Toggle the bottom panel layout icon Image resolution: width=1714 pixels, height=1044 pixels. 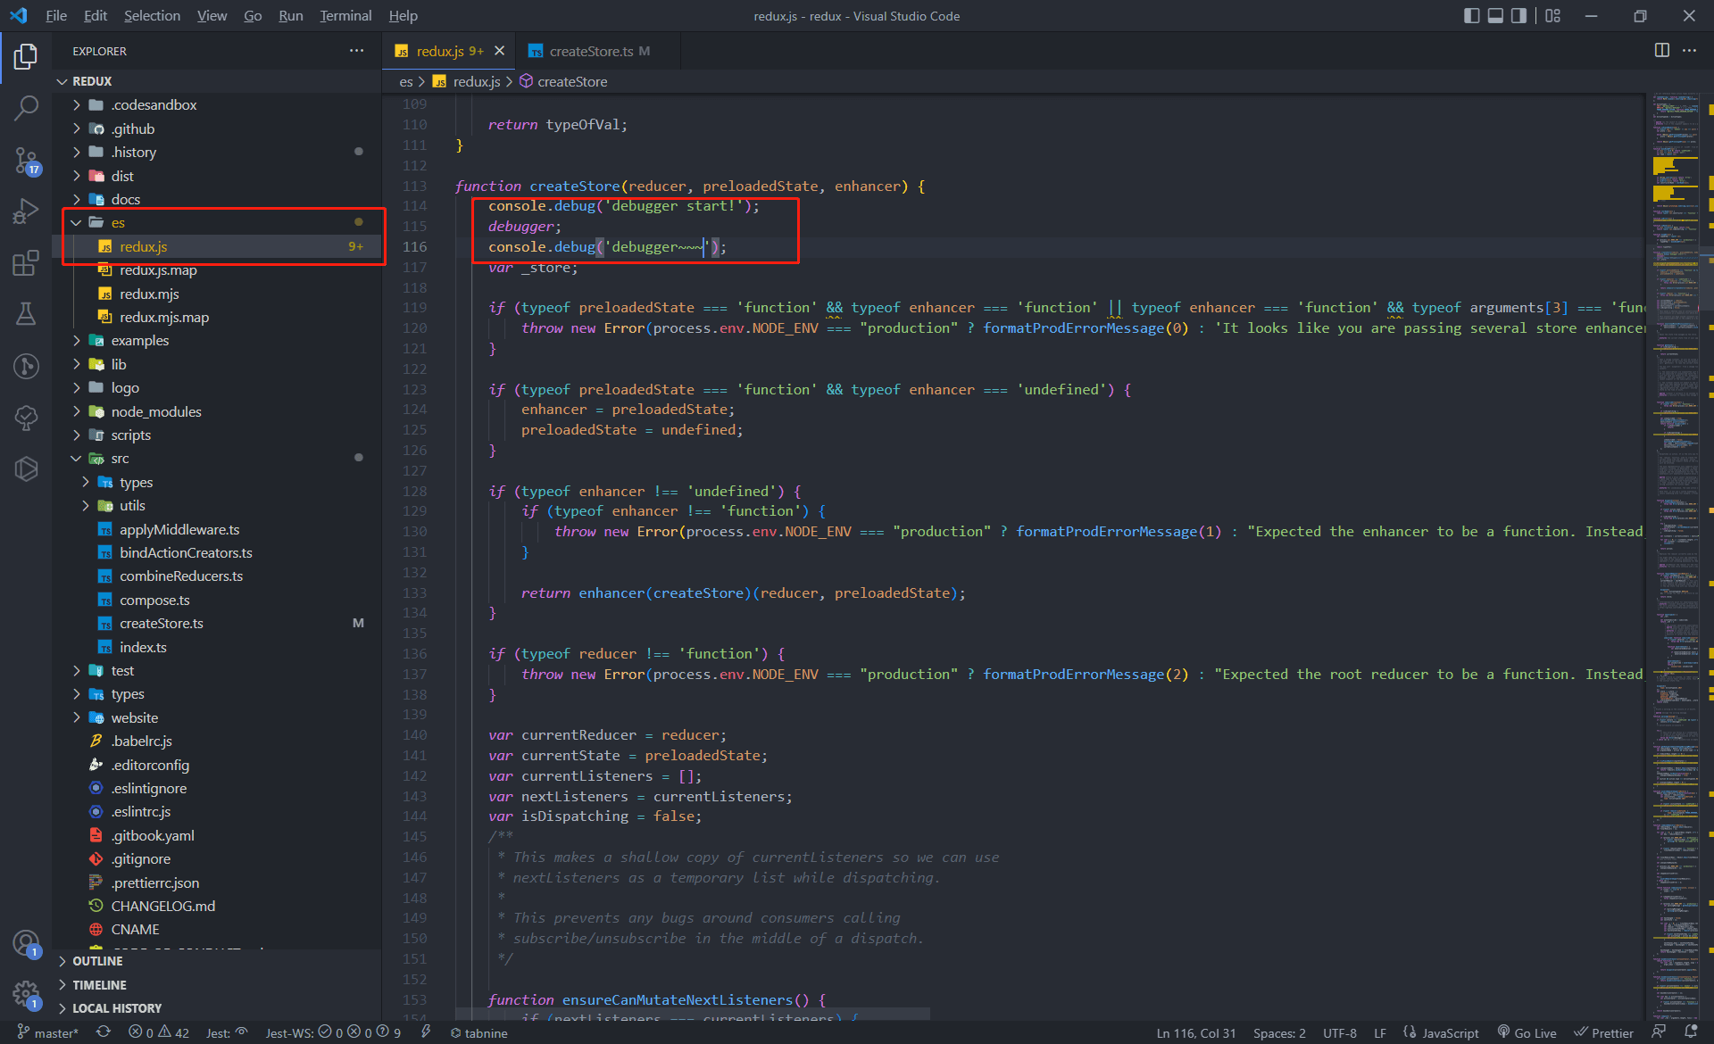pos(1495,16)
